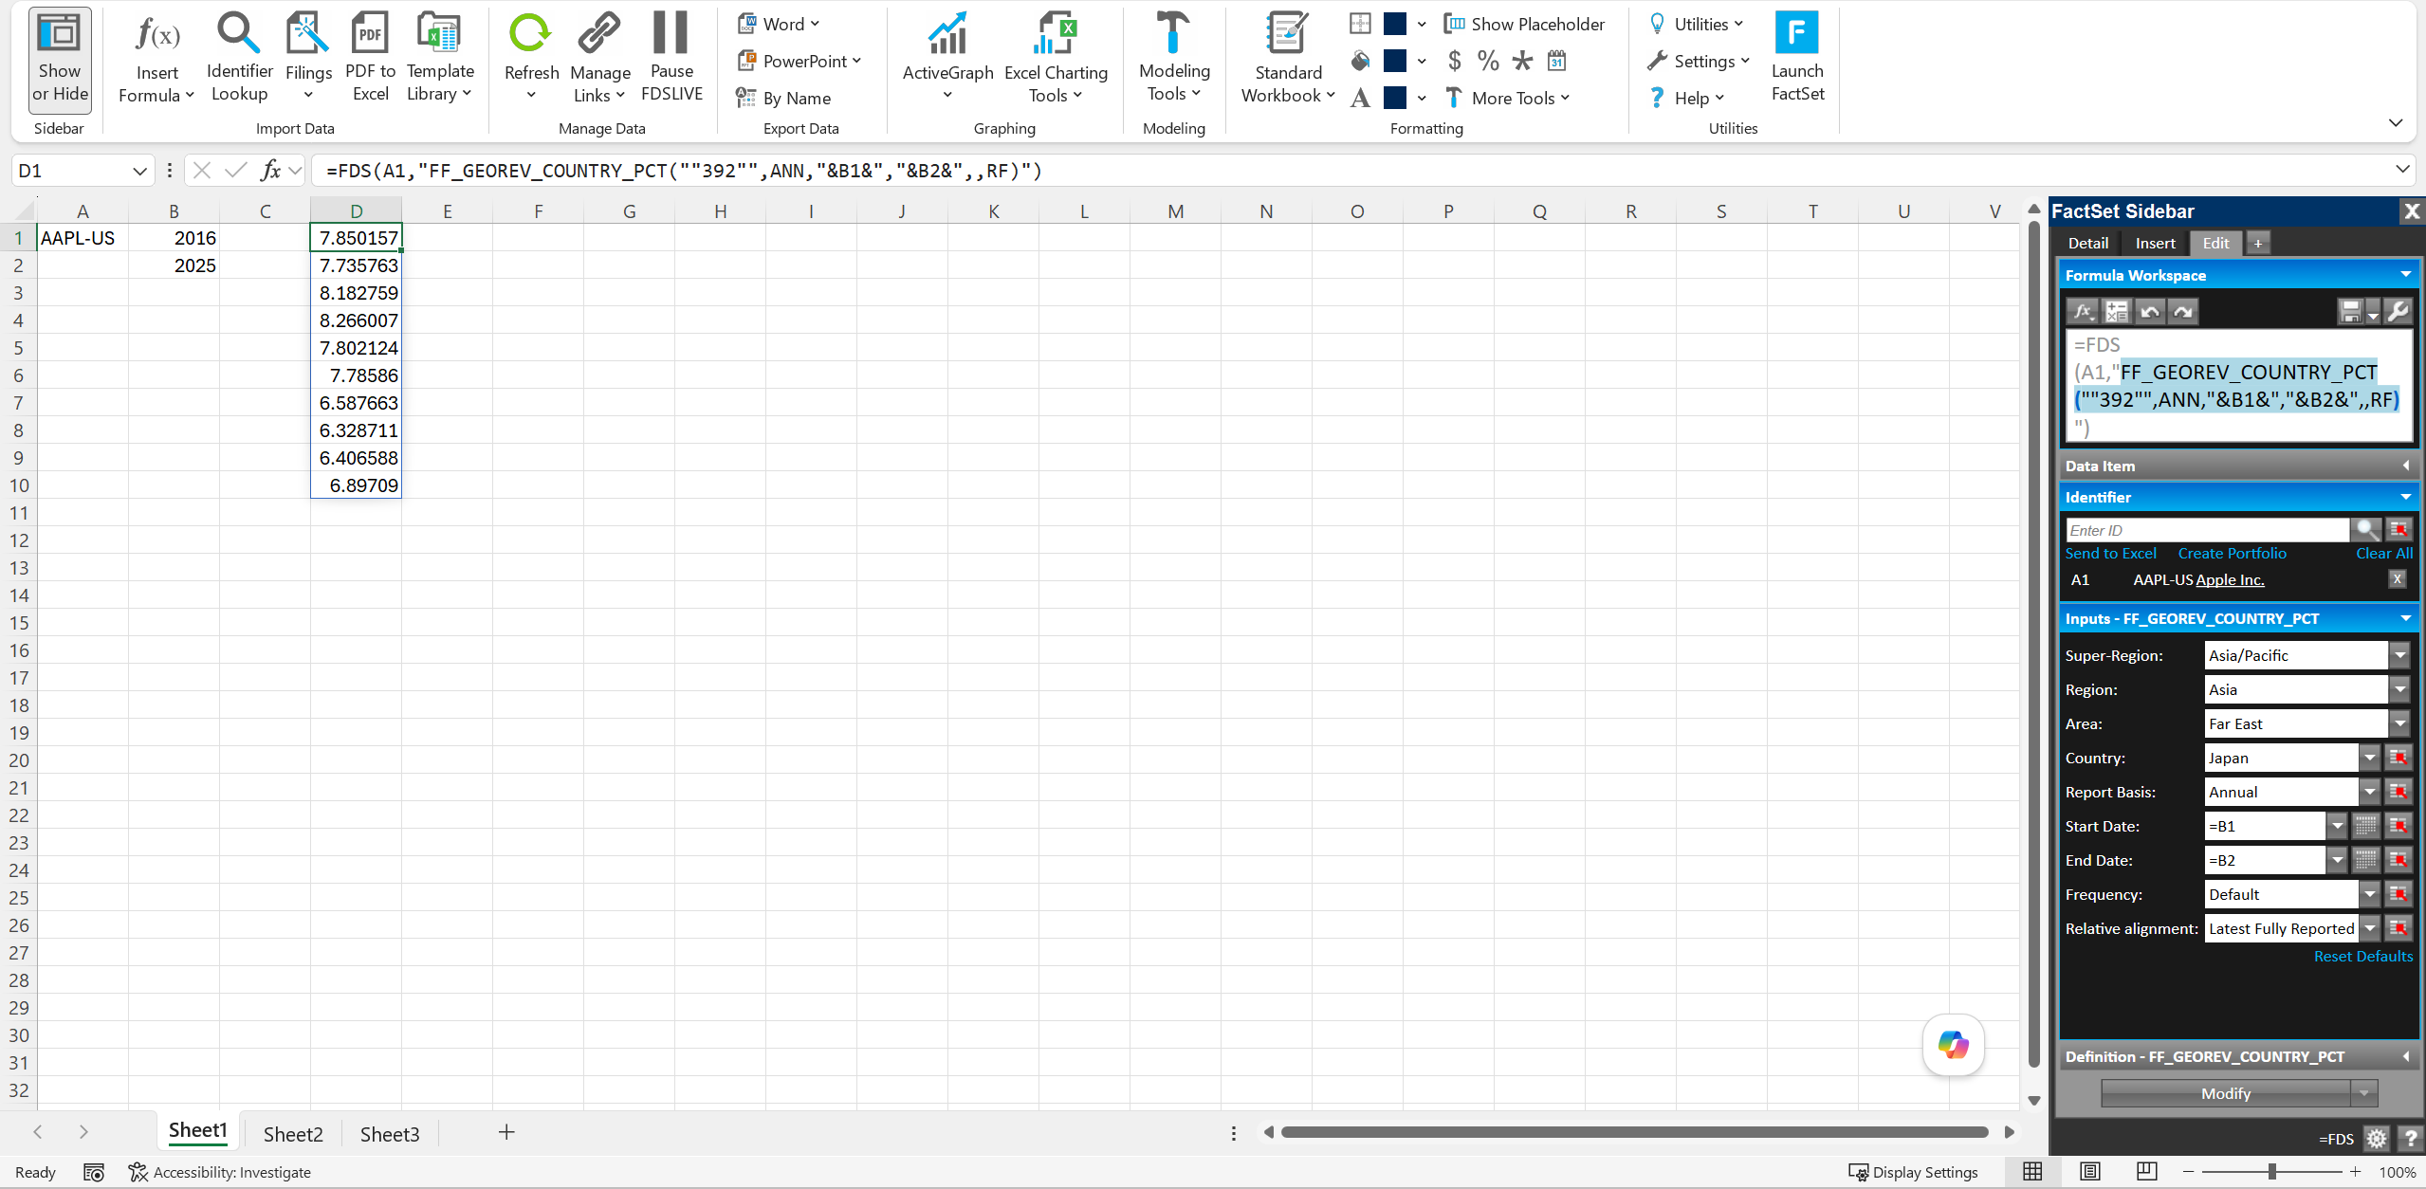This screenshot has width=2426, height=1189.
Task: Open Identifier Lookup
Action: coord(239,58)
